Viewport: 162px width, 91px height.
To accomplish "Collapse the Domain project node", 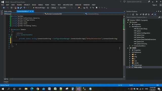I will (x=128, y=22).
